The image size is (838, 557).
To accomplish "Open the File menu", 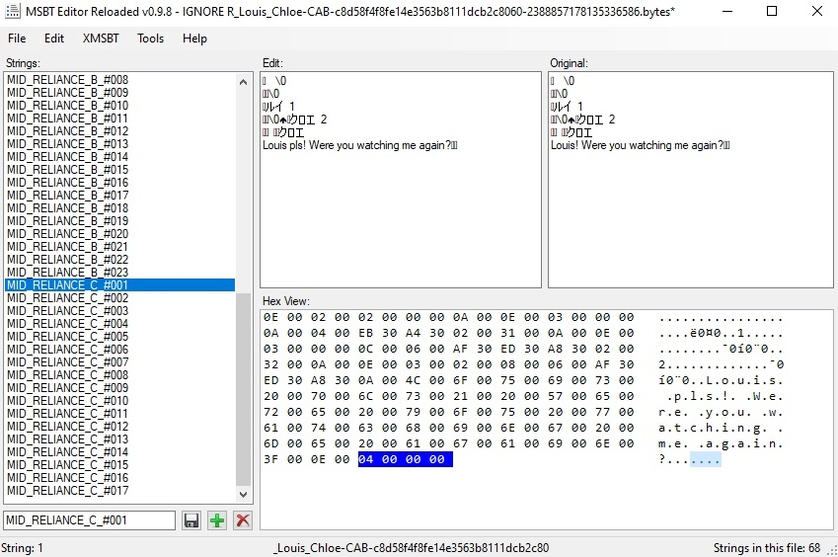I will point(17,39).
